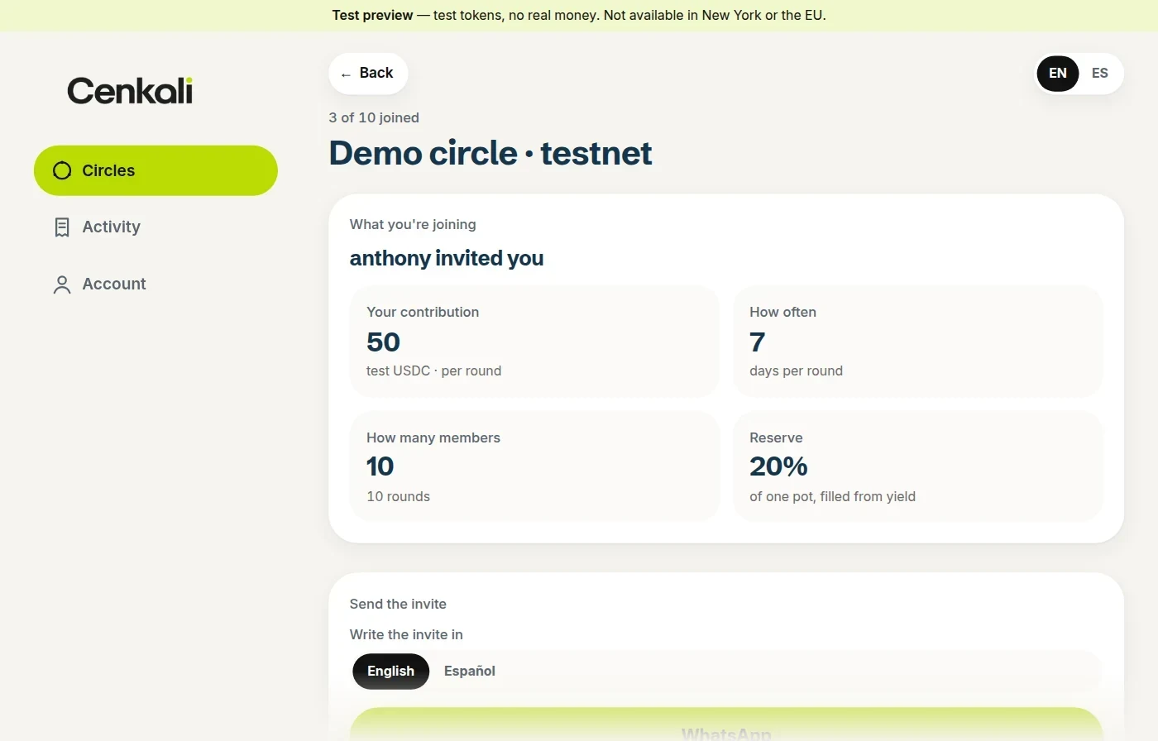Select the "Your contribution" card label
The height and width of the screenshot is (741, 1158).
[x=423, y=312]
